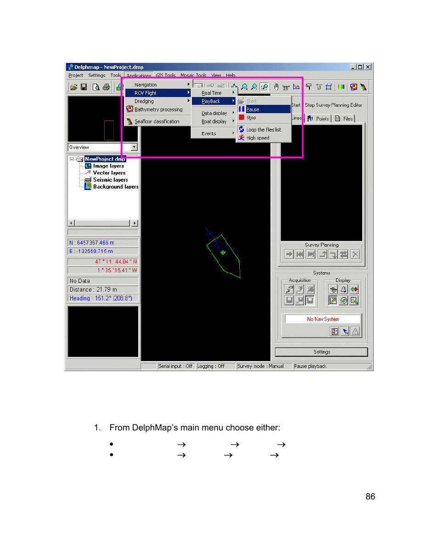
Task: Click the project tree horizontal scrollbar right arrow
Action: (135, 223)
